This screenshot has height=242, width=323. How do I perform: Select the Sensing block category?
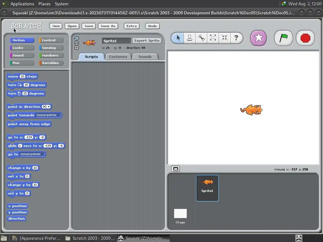coord(51,48)
